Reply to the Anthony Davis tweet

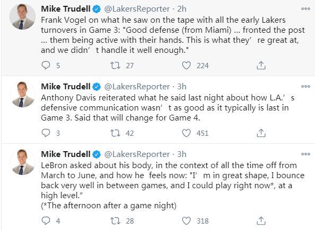46,133
